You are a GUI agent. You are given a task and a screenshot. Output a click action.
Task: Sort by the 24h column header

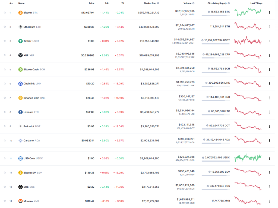tap(107, 3)
